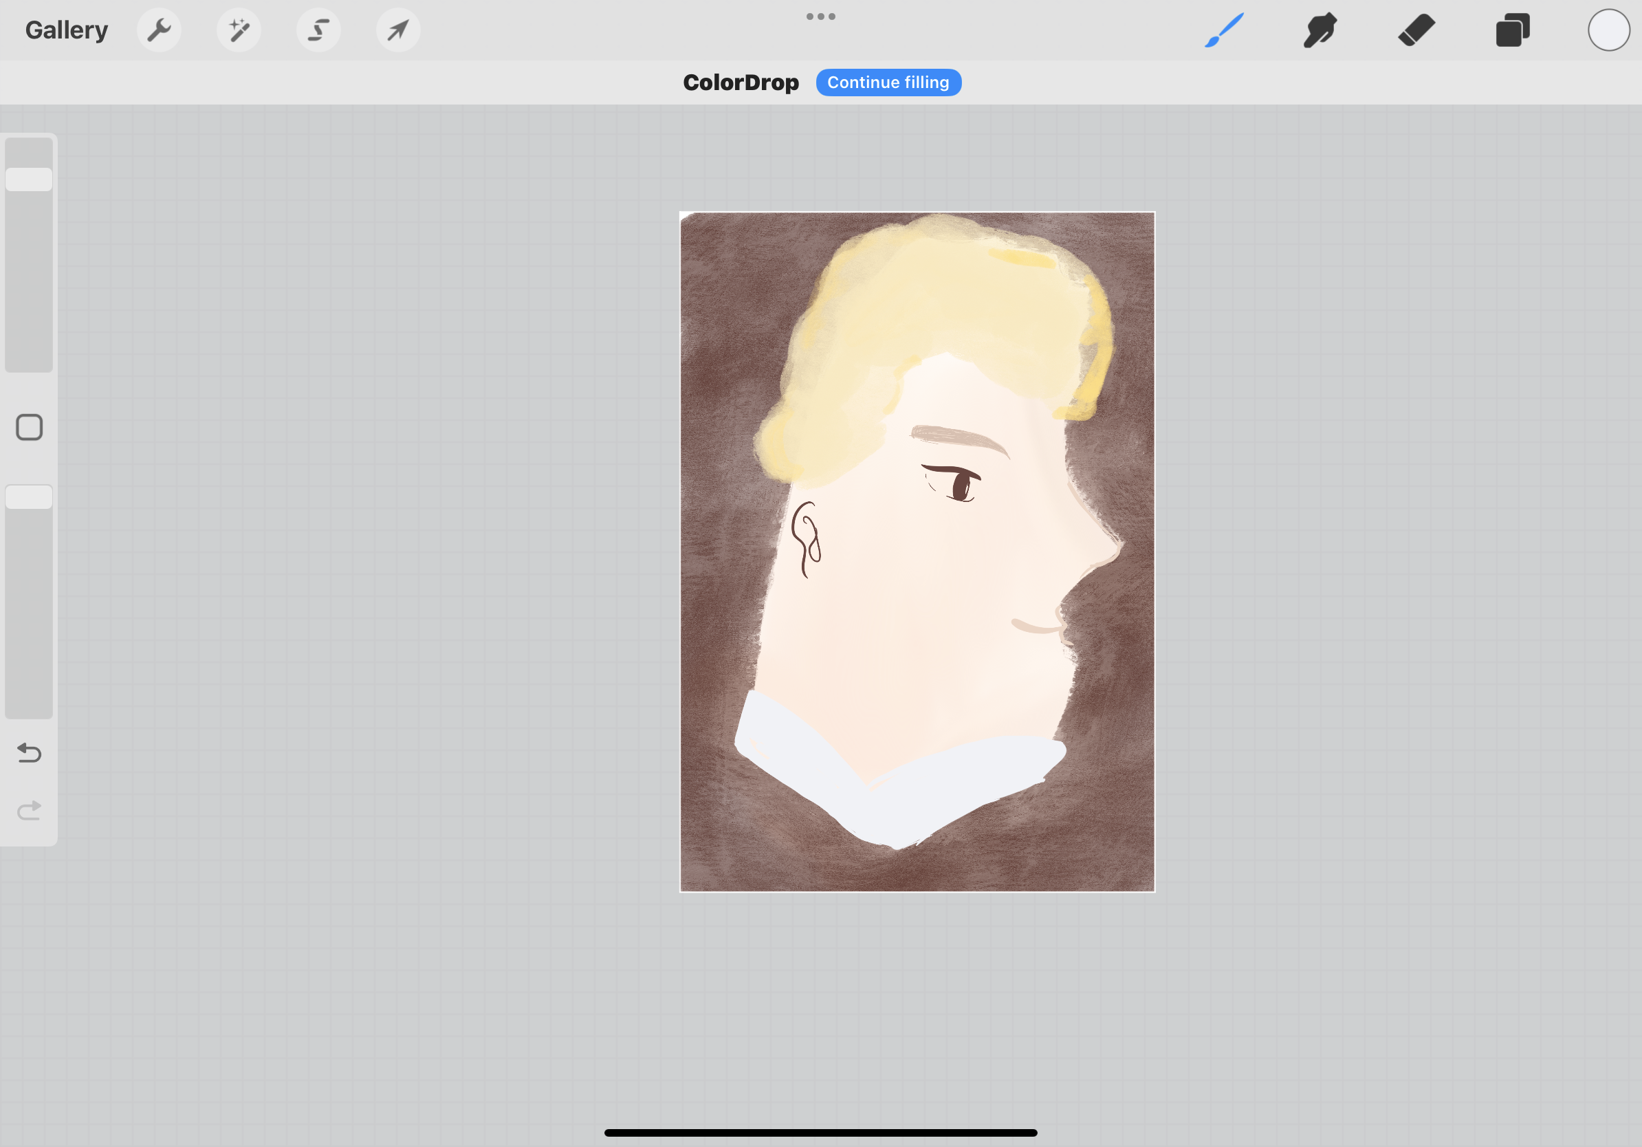Return to the Gallery
1642x1147 pixels.
(66, 30)
